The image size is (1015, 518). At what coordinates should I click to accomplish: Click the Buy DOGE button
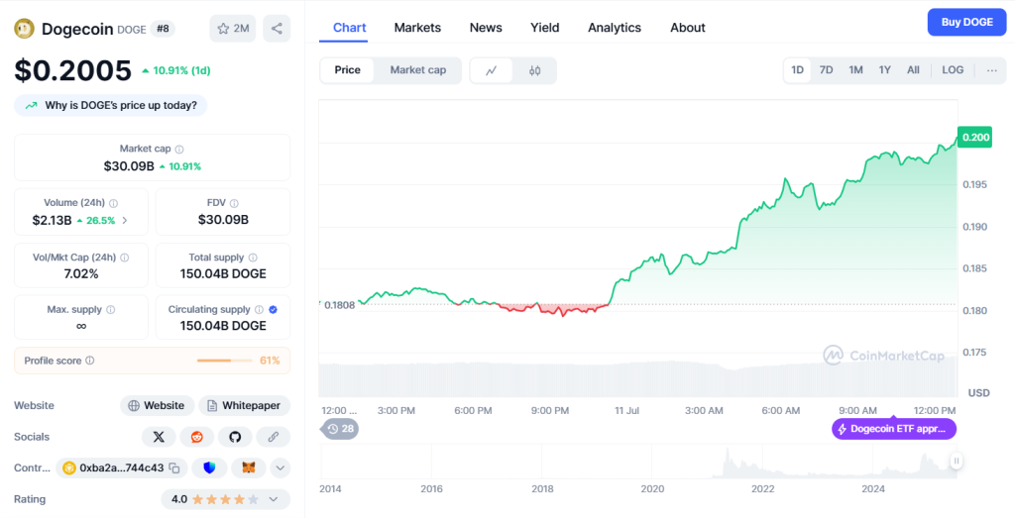tap(967, 22)
